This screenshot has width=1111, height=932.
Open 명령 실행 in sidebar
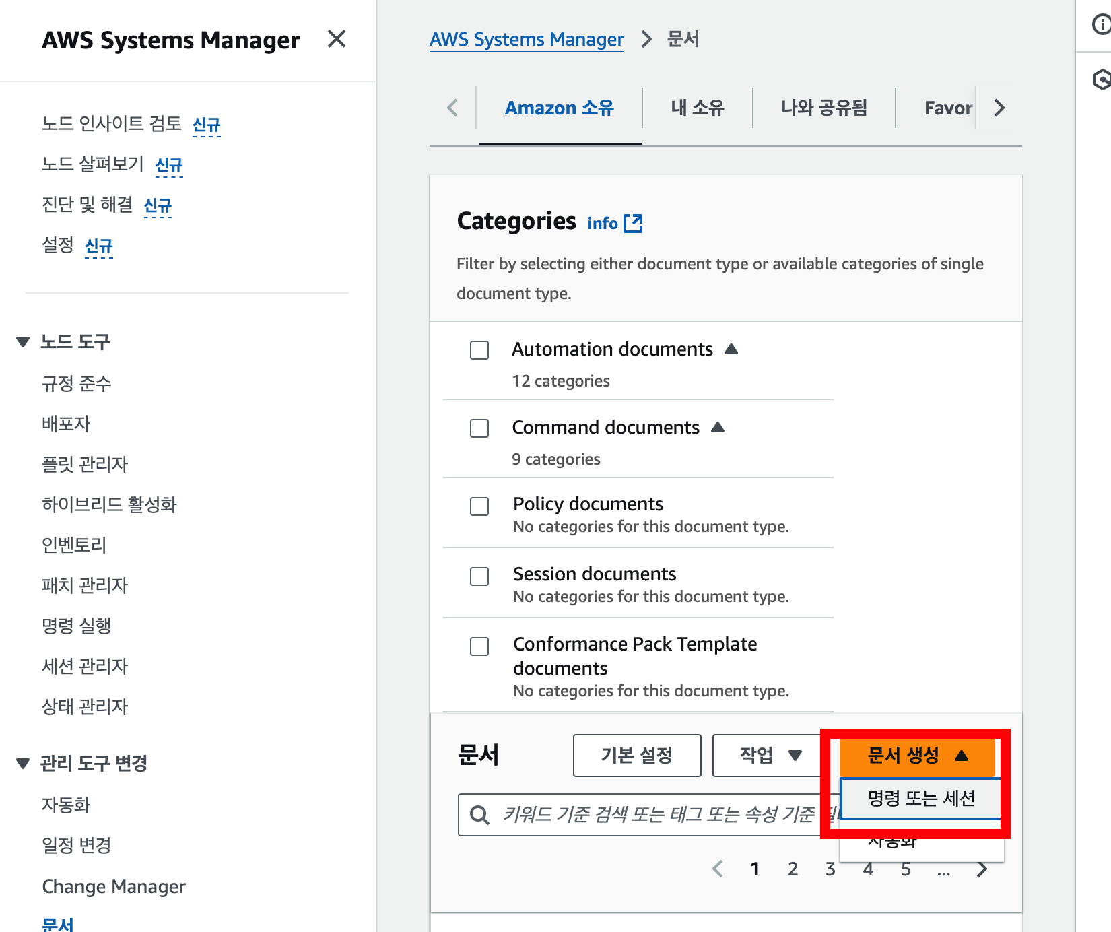click(77, 626)
